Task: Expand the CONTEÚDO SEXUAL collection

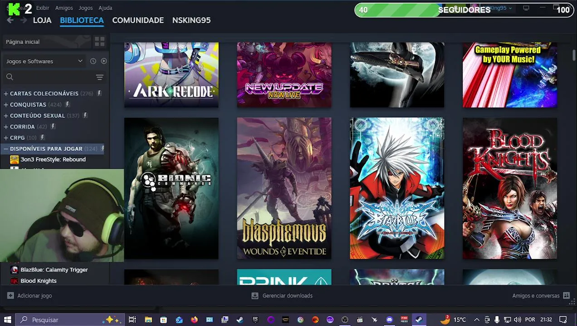Action: coord(6,116)
